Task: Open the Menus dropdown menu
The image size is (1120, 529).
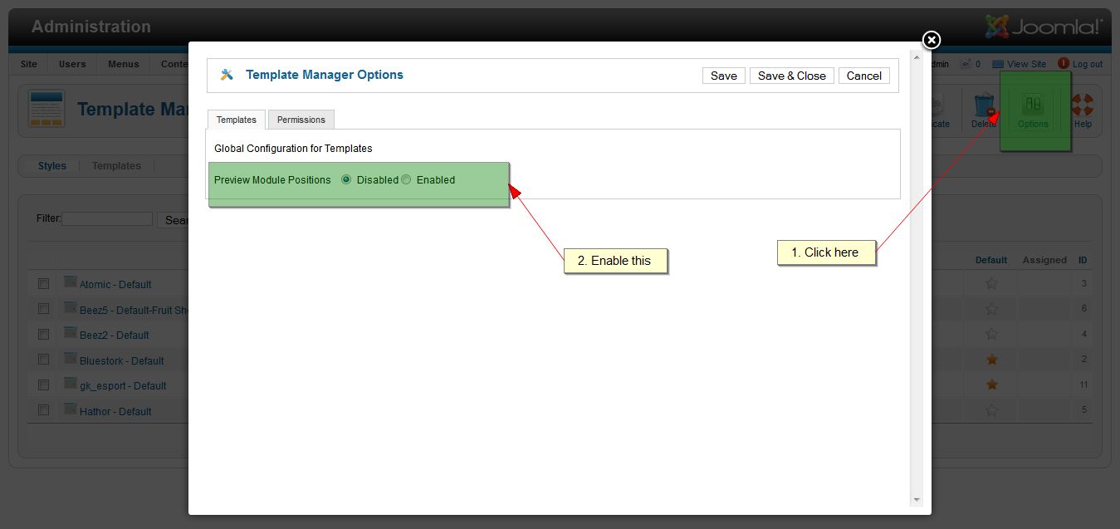Action: coord(124,64)
